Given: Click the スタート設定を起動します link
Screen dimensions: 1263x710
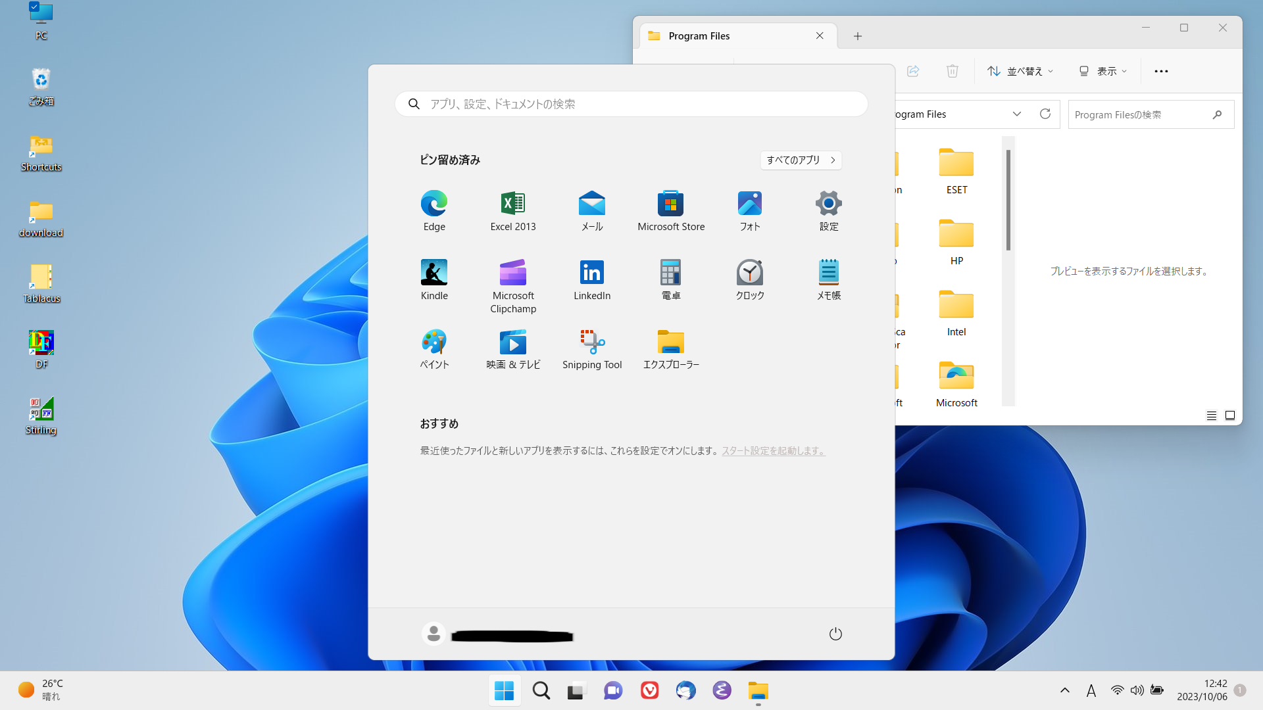Looking at the screenshot, I should 773,450.
